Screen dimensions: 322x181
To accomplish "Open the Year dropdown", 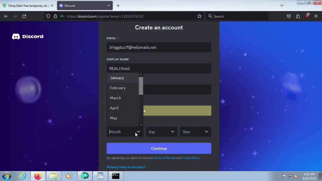I will click(x=195, y=132).
